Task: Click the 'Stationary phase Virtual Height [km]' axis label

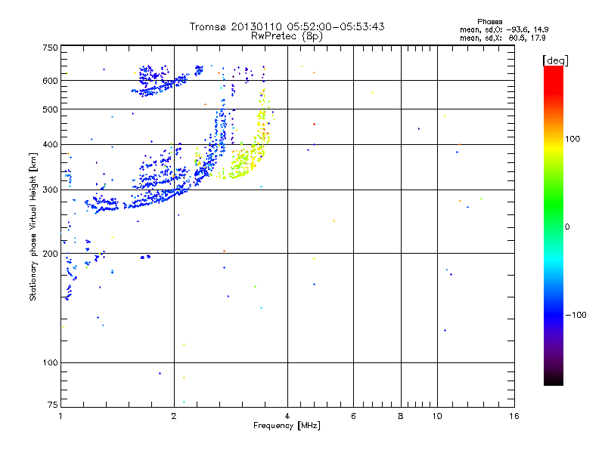Action: click(33, 226)
